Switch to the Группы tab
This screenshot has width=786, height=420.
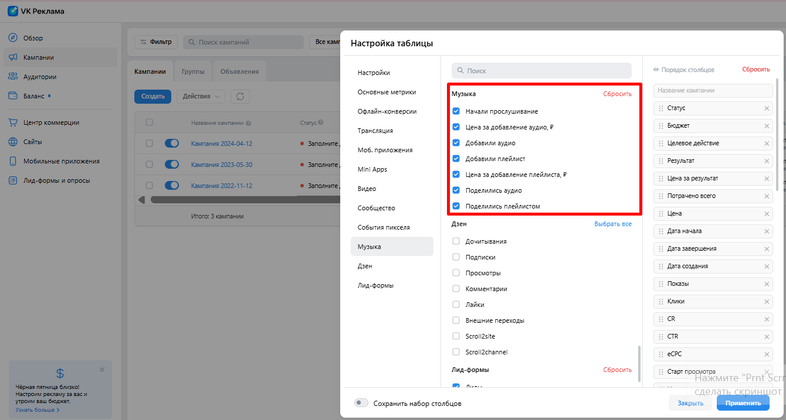[x=193, y=71]
